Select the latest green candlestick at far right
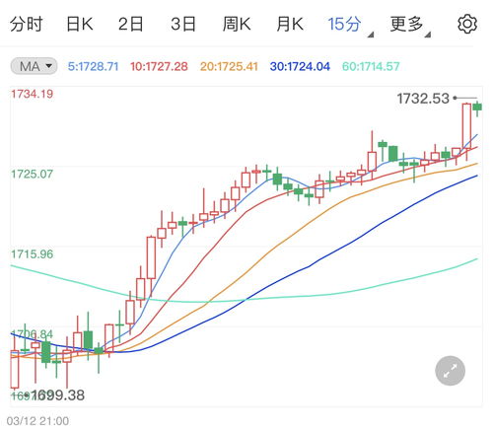The height and width of the screenshot is (431, 493). coord(477,108)
